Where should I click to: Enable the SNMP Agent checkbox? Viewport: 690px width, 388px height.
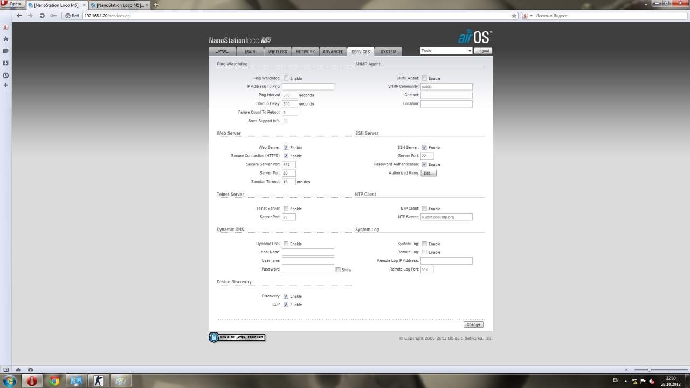click(424, 78)
